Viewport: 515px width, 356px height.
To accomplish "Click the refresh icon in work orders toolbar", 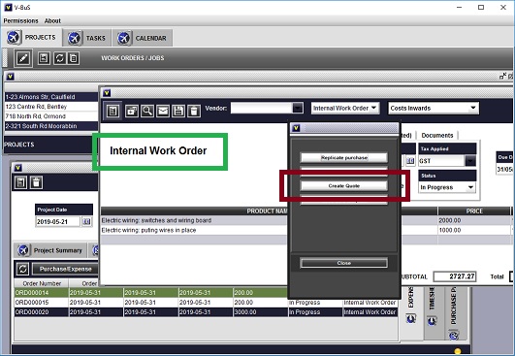I will (59, 58).
